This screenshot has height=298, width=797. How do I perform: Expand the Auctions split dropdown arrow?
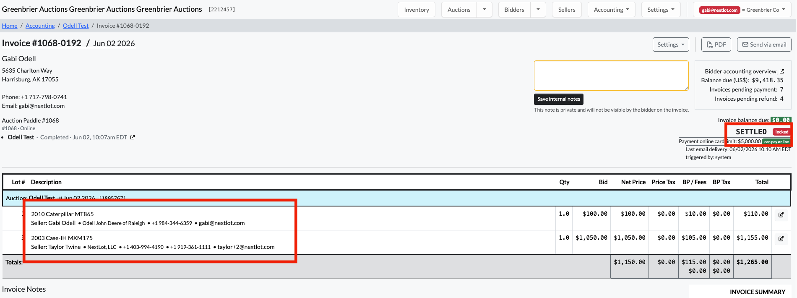click(484, 10)
